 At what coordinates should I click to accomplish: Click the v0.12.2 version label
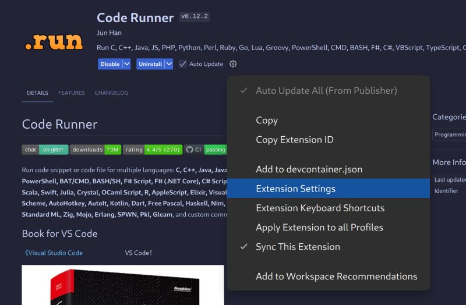(195, 17)
